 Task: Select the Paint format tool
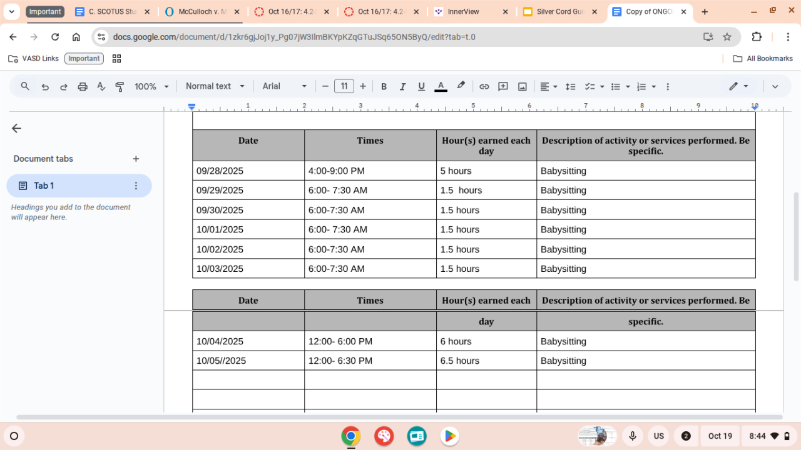(x=120, y=87)
